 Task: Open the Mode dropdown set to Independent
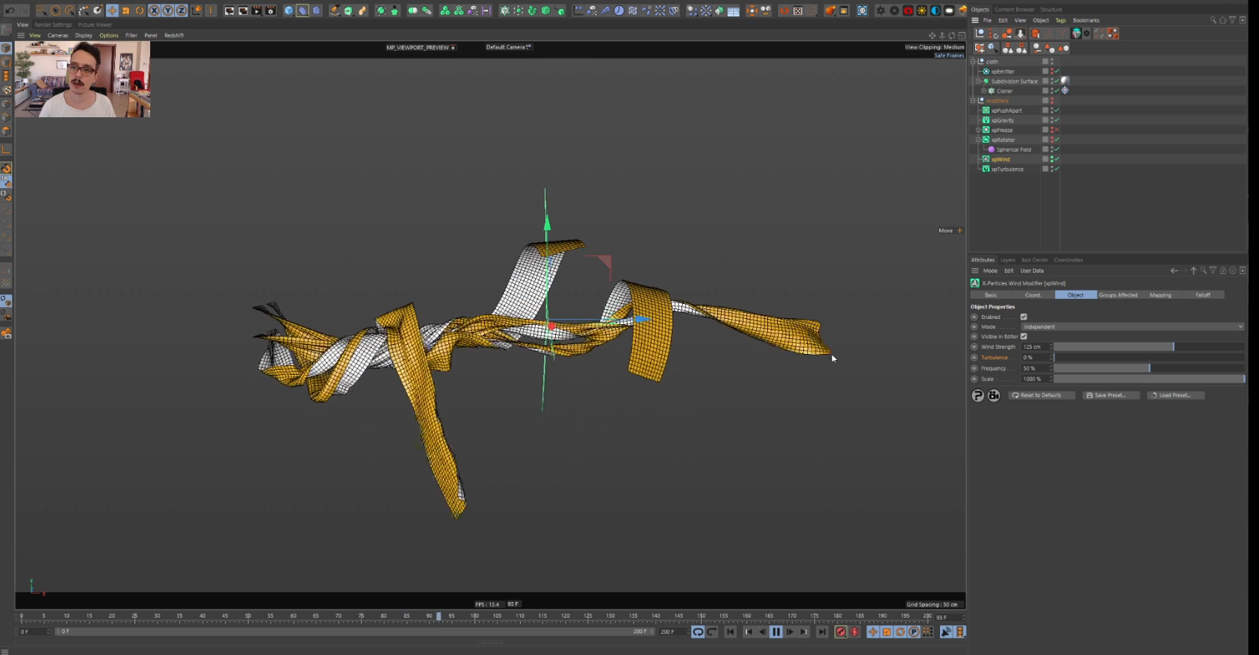point(1132,326)
